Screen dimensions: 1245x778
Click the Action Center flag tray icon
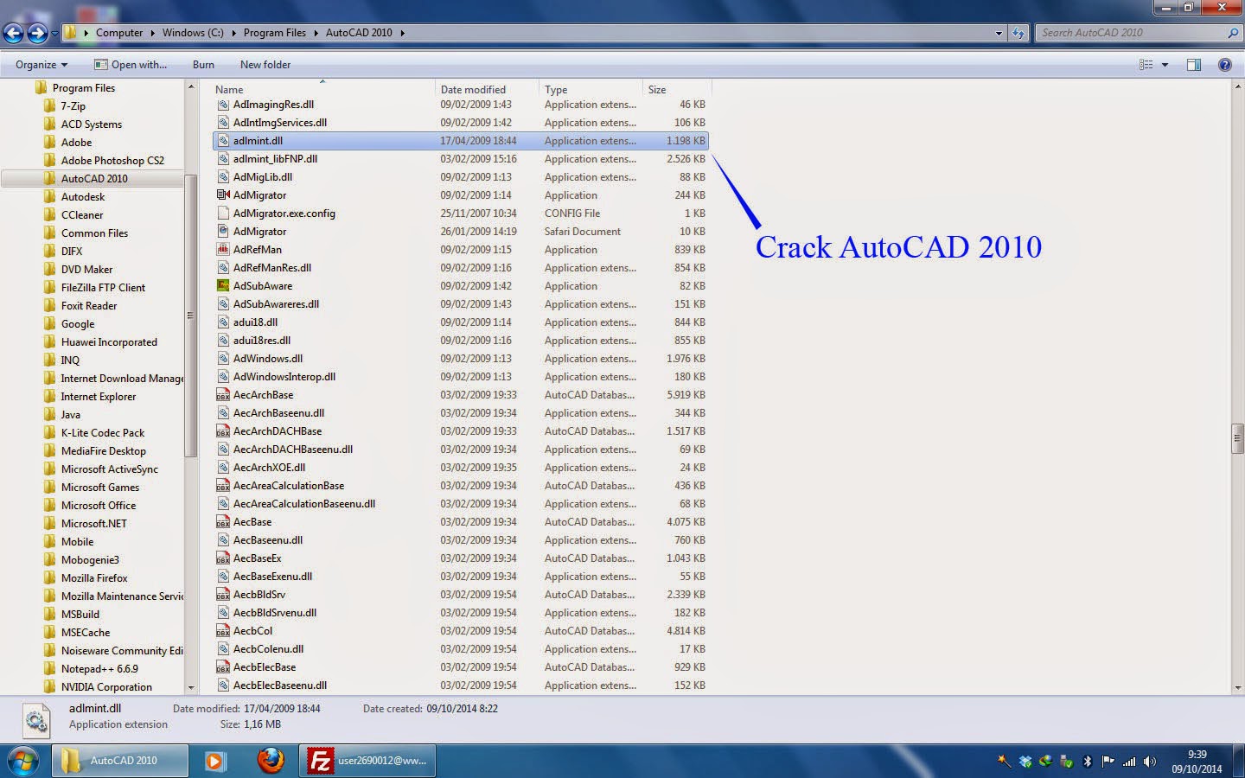pos(1108,762)
